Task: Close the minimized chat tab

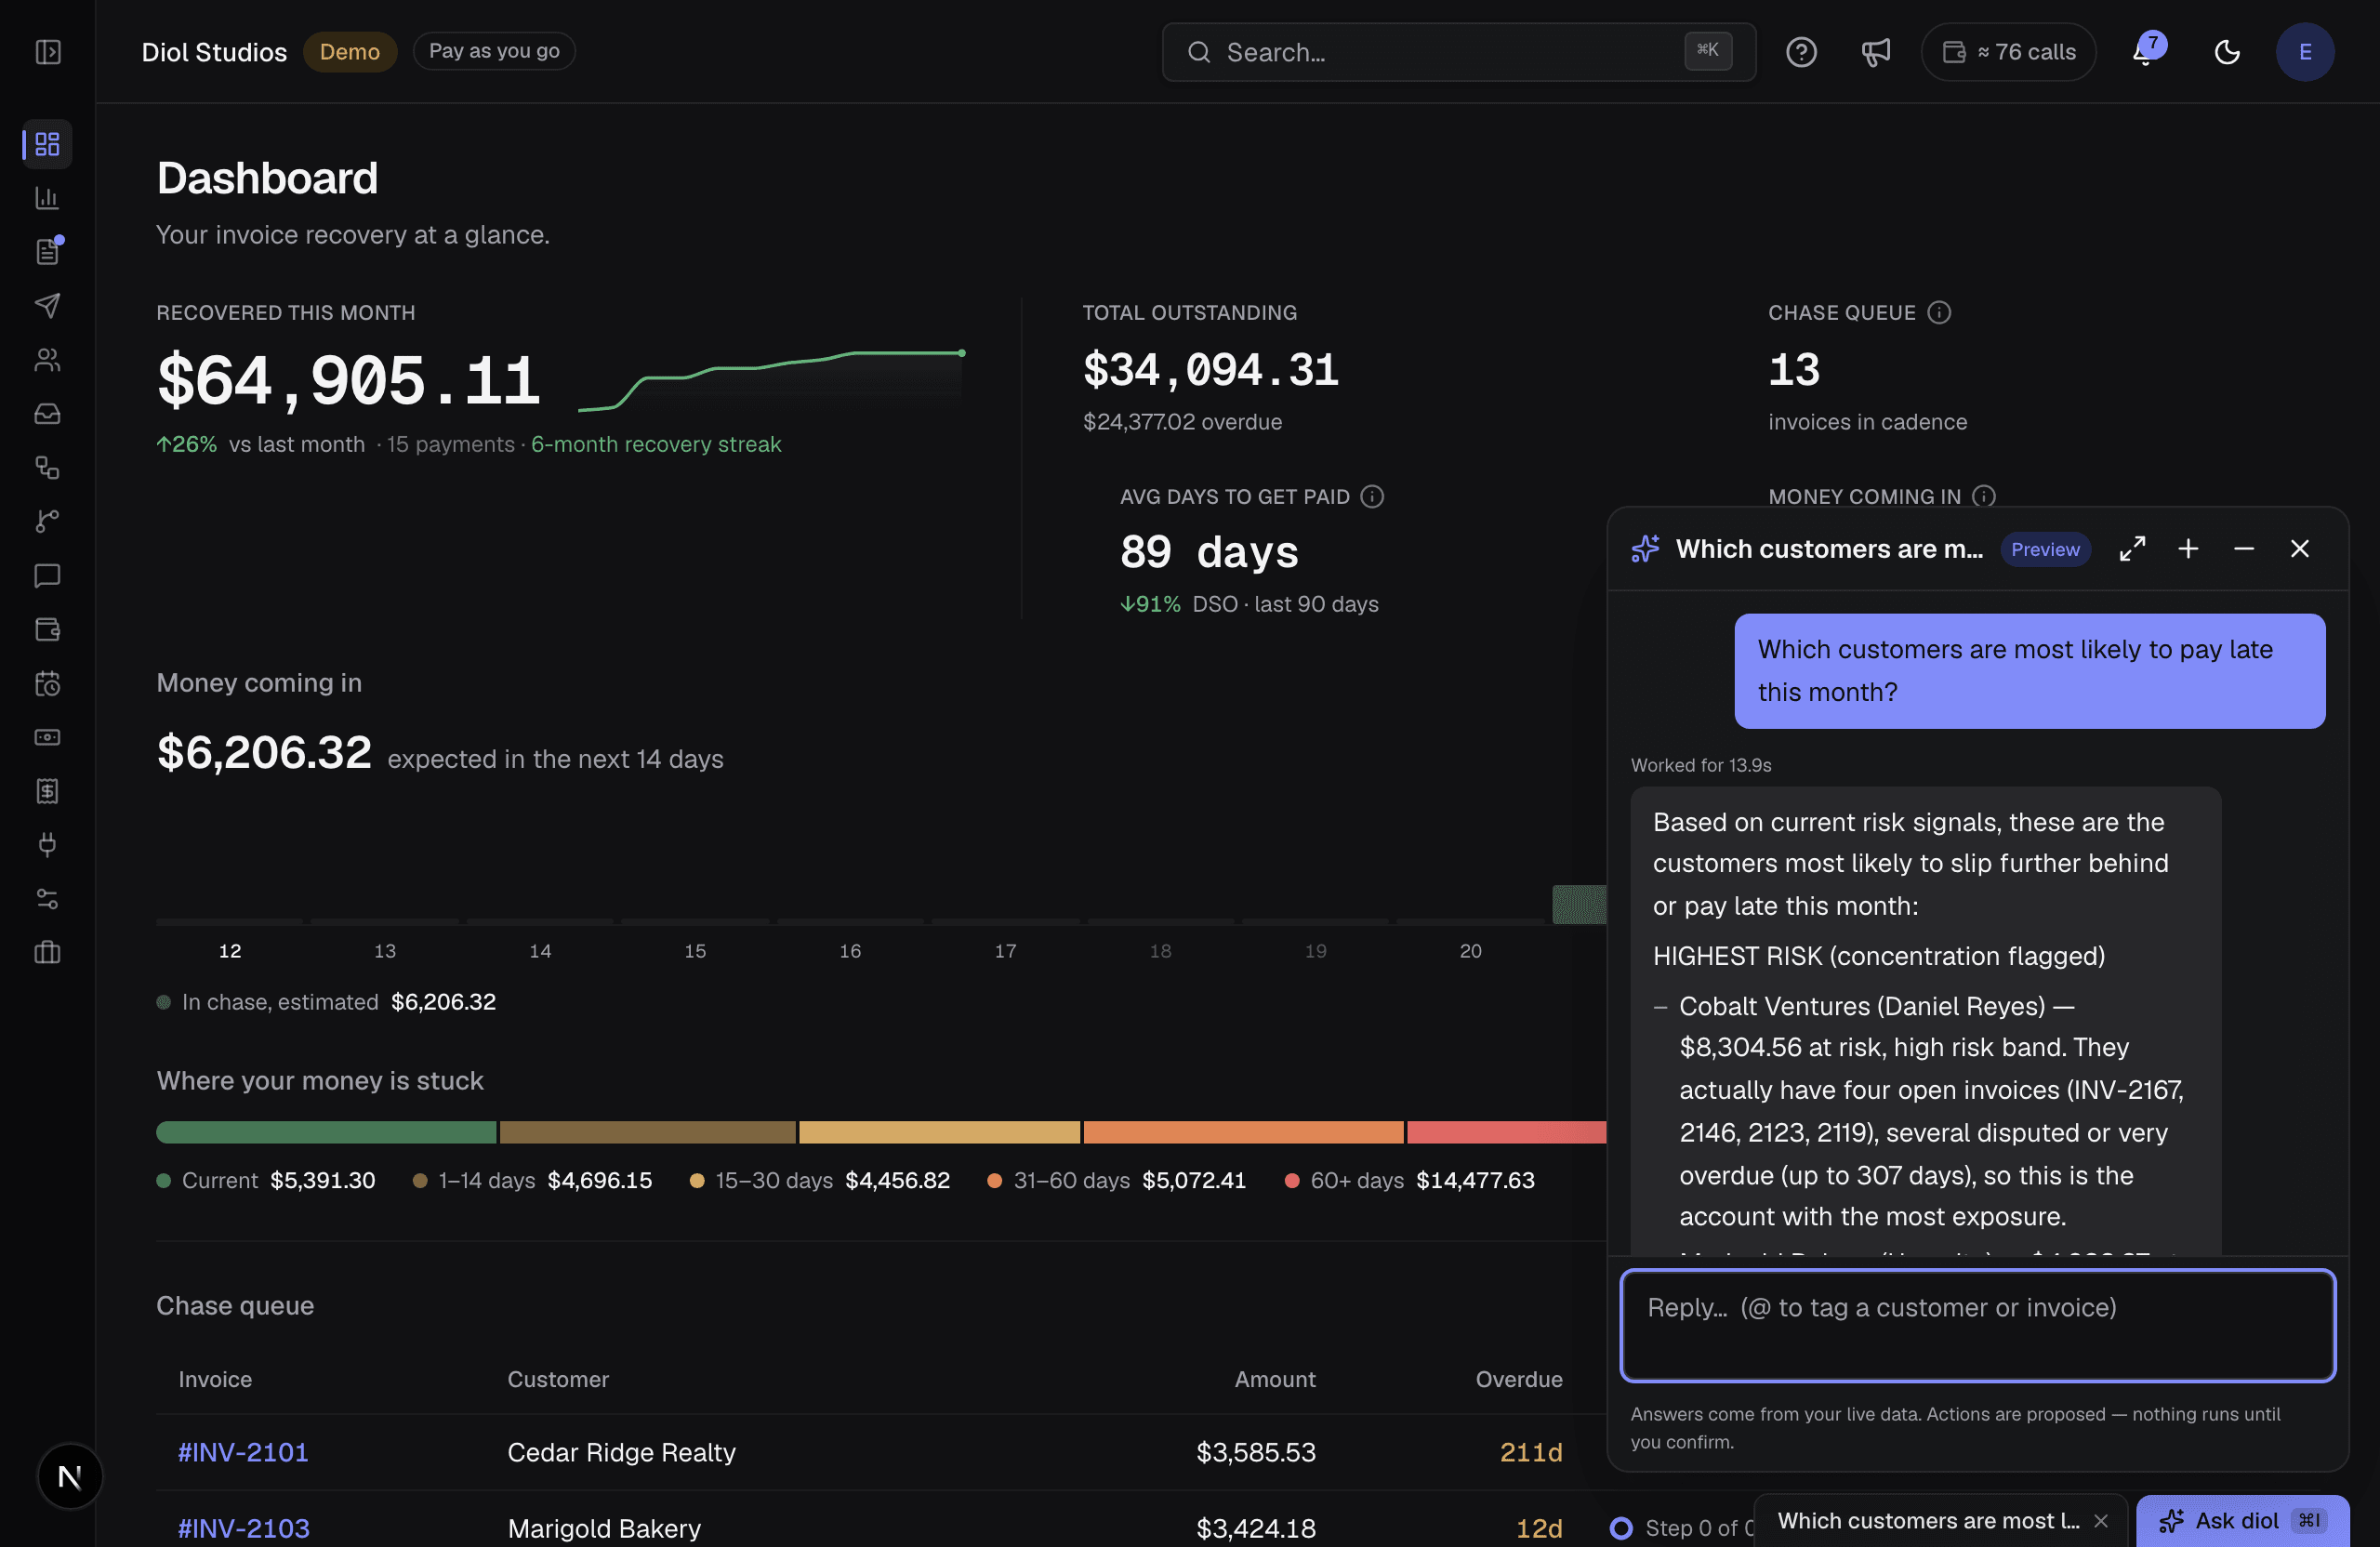Action: coord(2101,1521)
